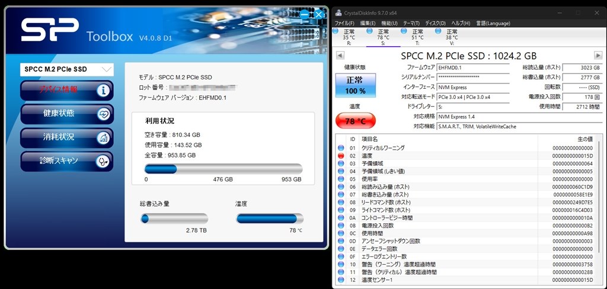Image resolution: width=607 pixels, height=289 pixels.
Task: Click the 電源投入回数 value 178 回
Action: pos(582,97)
